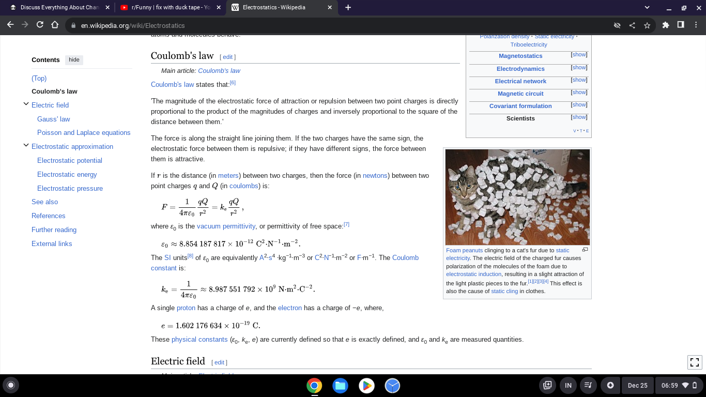Open the Extensions puzzle-piece menu
Image resolution: width=706 pixels, height=397 pixels.
(666, 25)
